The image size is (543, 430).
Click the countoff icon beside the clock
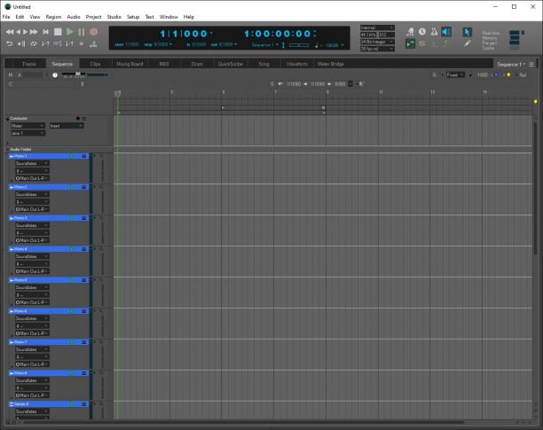click(410, 32)
